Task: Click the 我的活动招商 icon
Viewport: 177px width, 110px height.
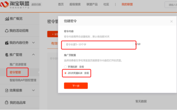Action: click(x=7, y=31)
